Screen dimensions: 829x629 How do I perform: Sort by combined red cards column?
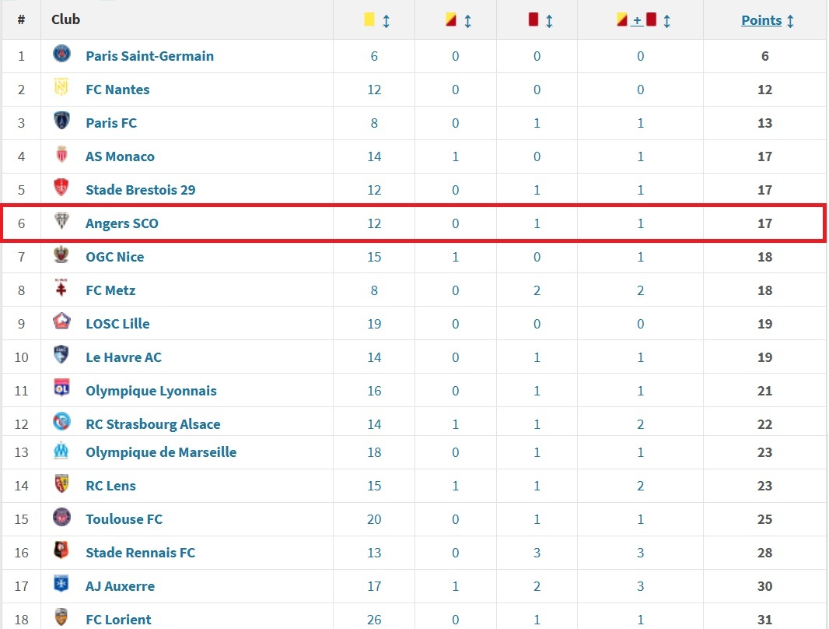tap(666, 21)
